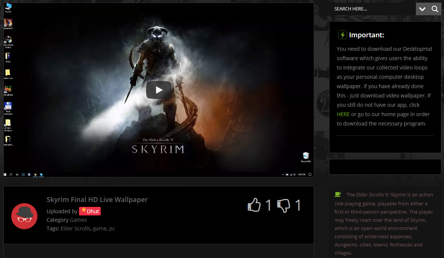Screen dimensions: 444x258
Task: Click the thumbs up like icon
Action: click(254, 205)
